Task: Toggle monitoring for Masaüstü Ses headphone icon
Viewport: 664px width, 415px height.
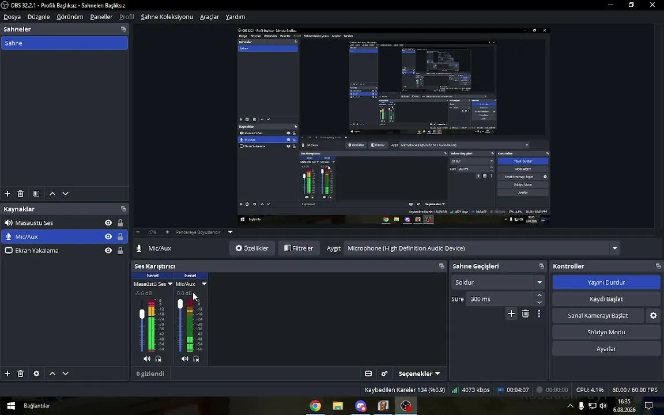Action: pos(158,359)
